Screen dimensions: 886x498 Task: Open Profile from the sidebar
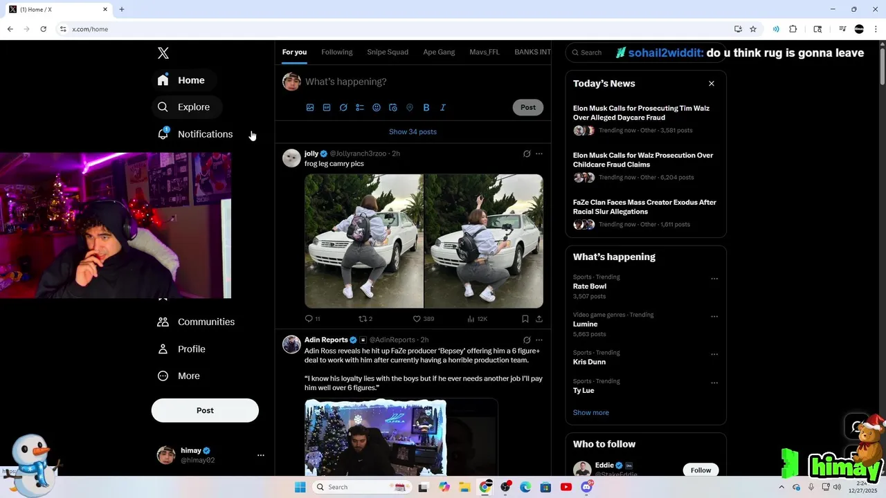coord(182,349)
